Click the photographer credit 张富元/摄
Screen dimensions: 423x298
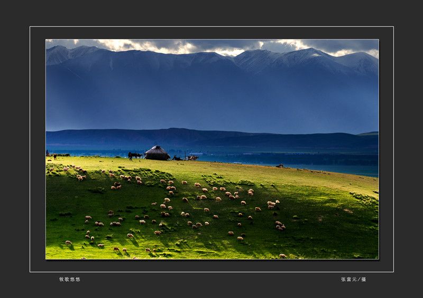pos(353,279)
